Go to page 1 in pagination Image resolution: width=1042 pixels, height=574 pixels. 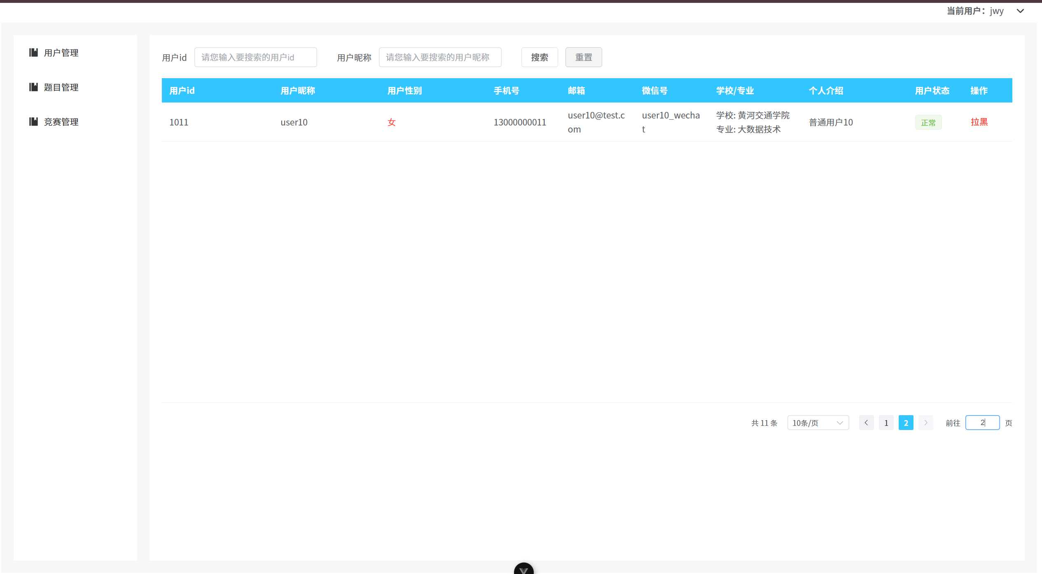(x=886, y=423)
